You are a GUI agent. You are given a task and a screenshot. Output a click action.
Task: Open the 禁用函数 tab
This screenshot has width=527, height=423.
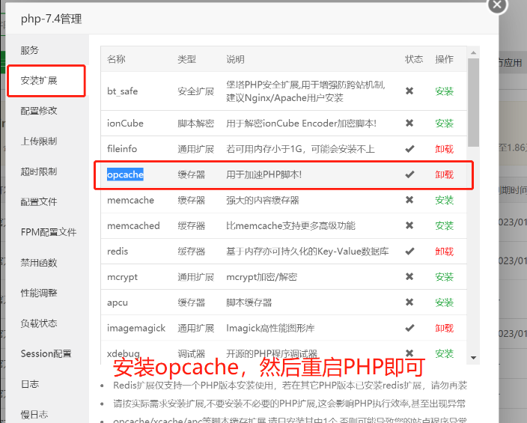tap(39, 262)
